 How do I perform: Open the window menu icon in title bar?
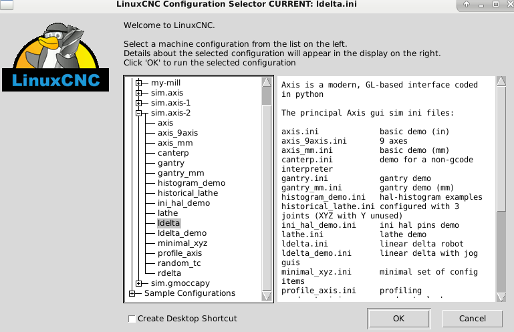point(7,5)
